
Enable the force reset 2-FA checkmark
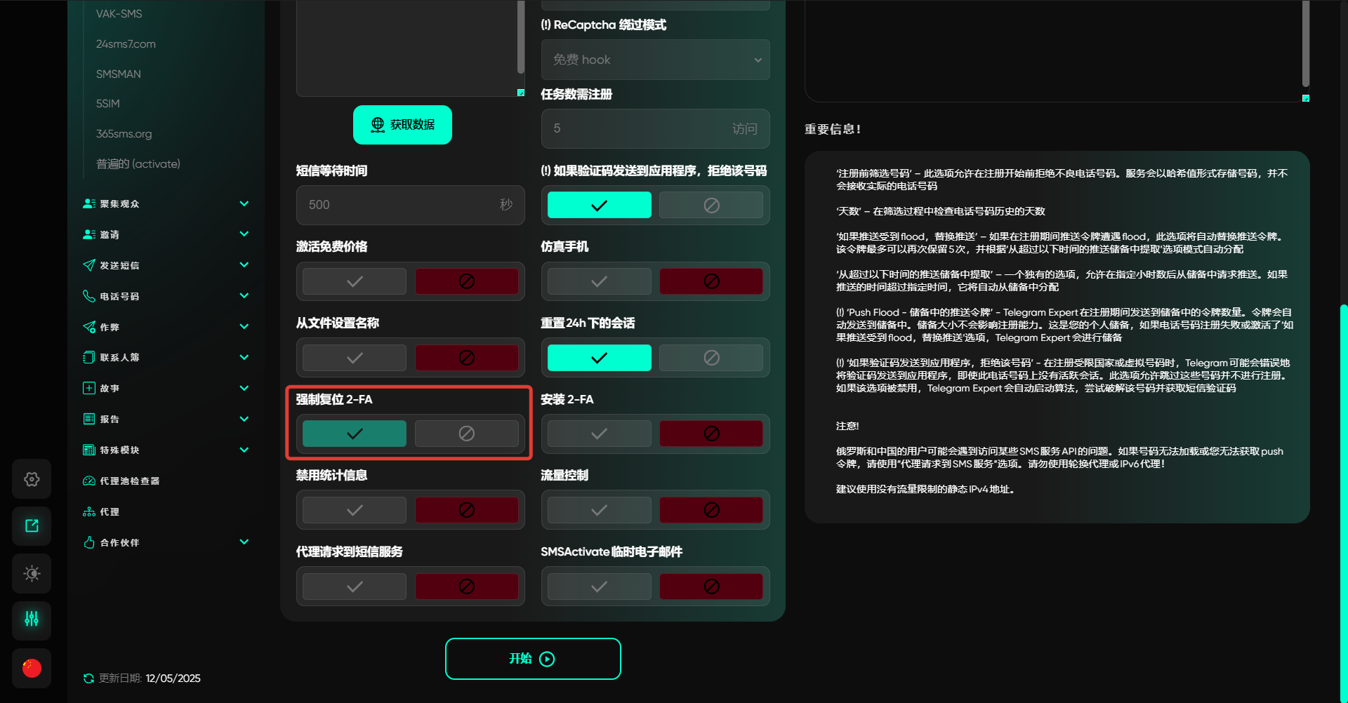click(x=355, y=434)
